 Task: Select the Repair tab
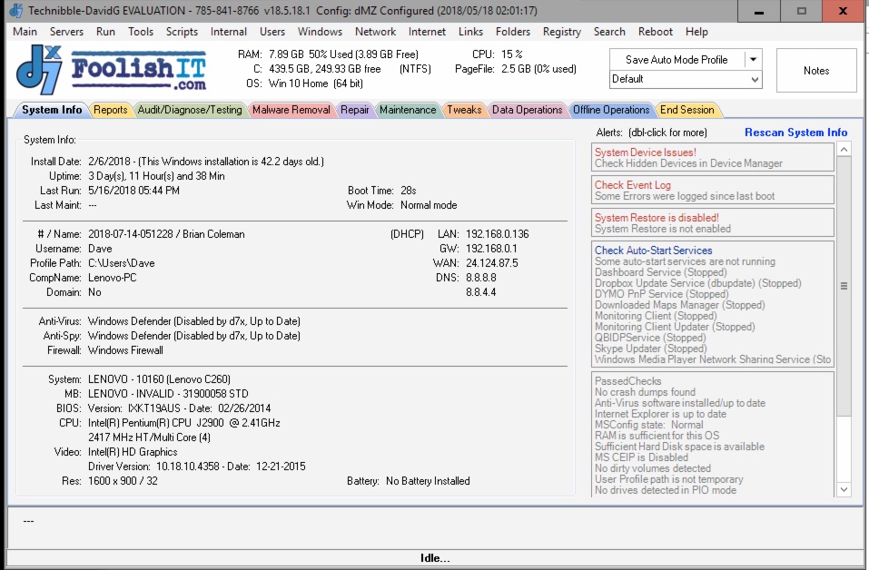[x=355, y=110]
